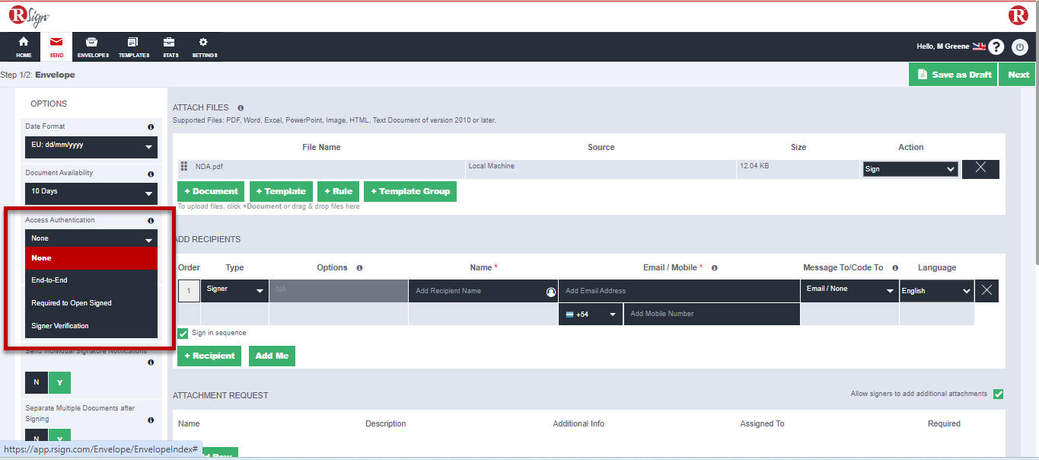Screen dimensions: 1039x460
Task: Expand the +54 country code selector
Action: [x=591, y=314]
